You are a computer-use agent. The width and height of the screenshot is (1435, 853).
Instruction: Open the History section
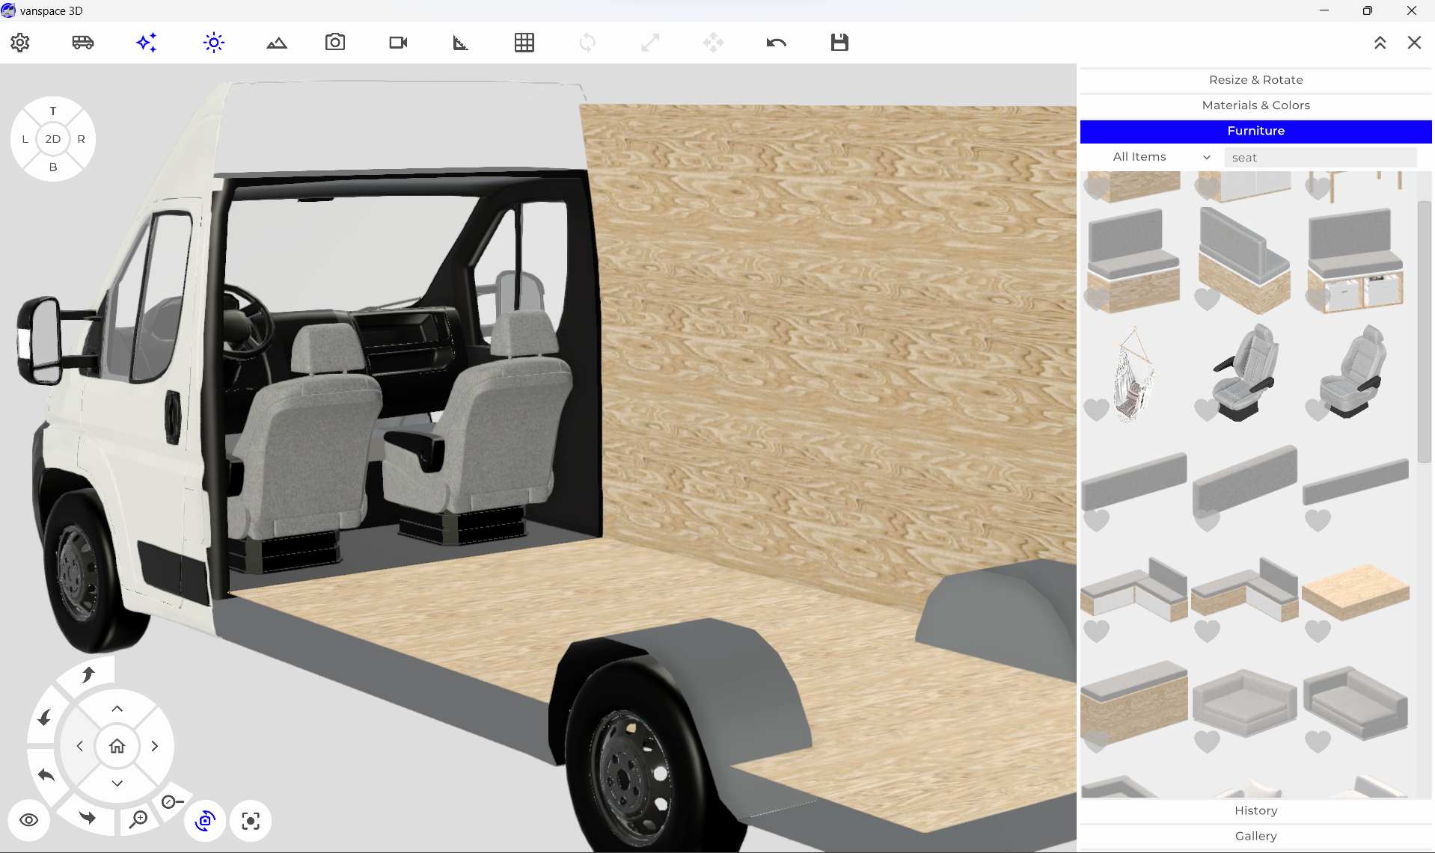(x=1255, y=810)
